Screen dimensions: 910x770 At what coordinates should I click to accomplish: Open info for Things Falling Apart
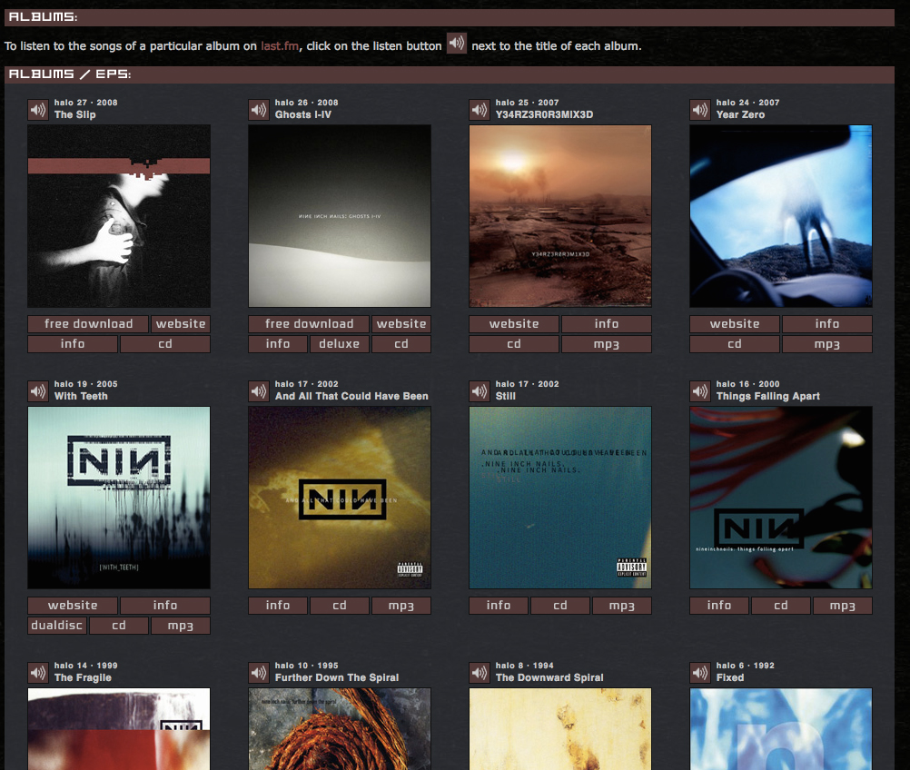tap(718, 606)
